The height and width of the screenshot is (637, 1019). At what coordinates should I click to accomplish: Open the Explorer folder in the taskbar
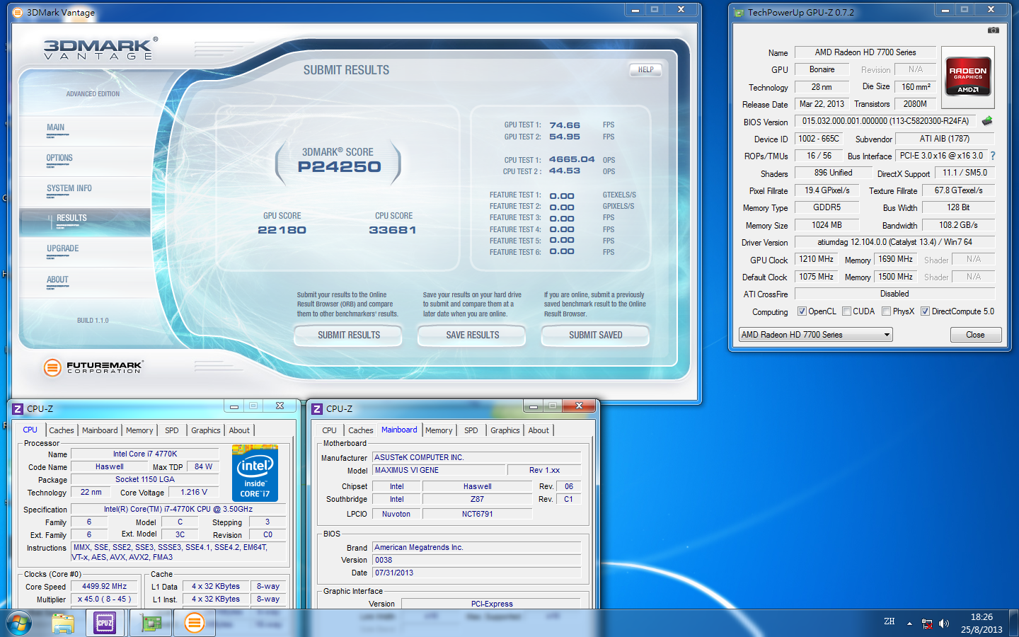[x=63, y=623]
